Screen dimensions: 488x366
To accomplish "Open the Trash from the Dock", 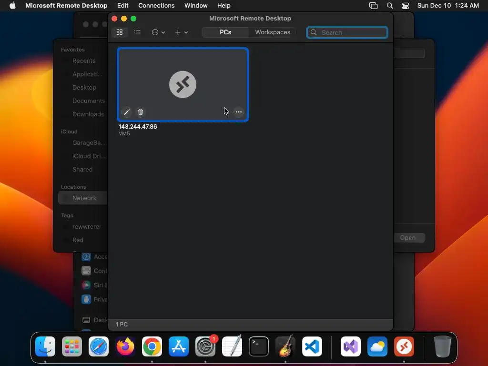I will tap(443, 346).
